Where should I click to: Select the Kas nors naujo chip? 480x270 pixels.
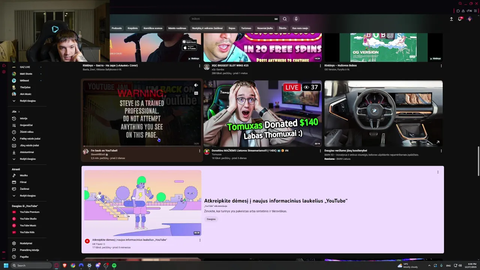coord(300,28)
